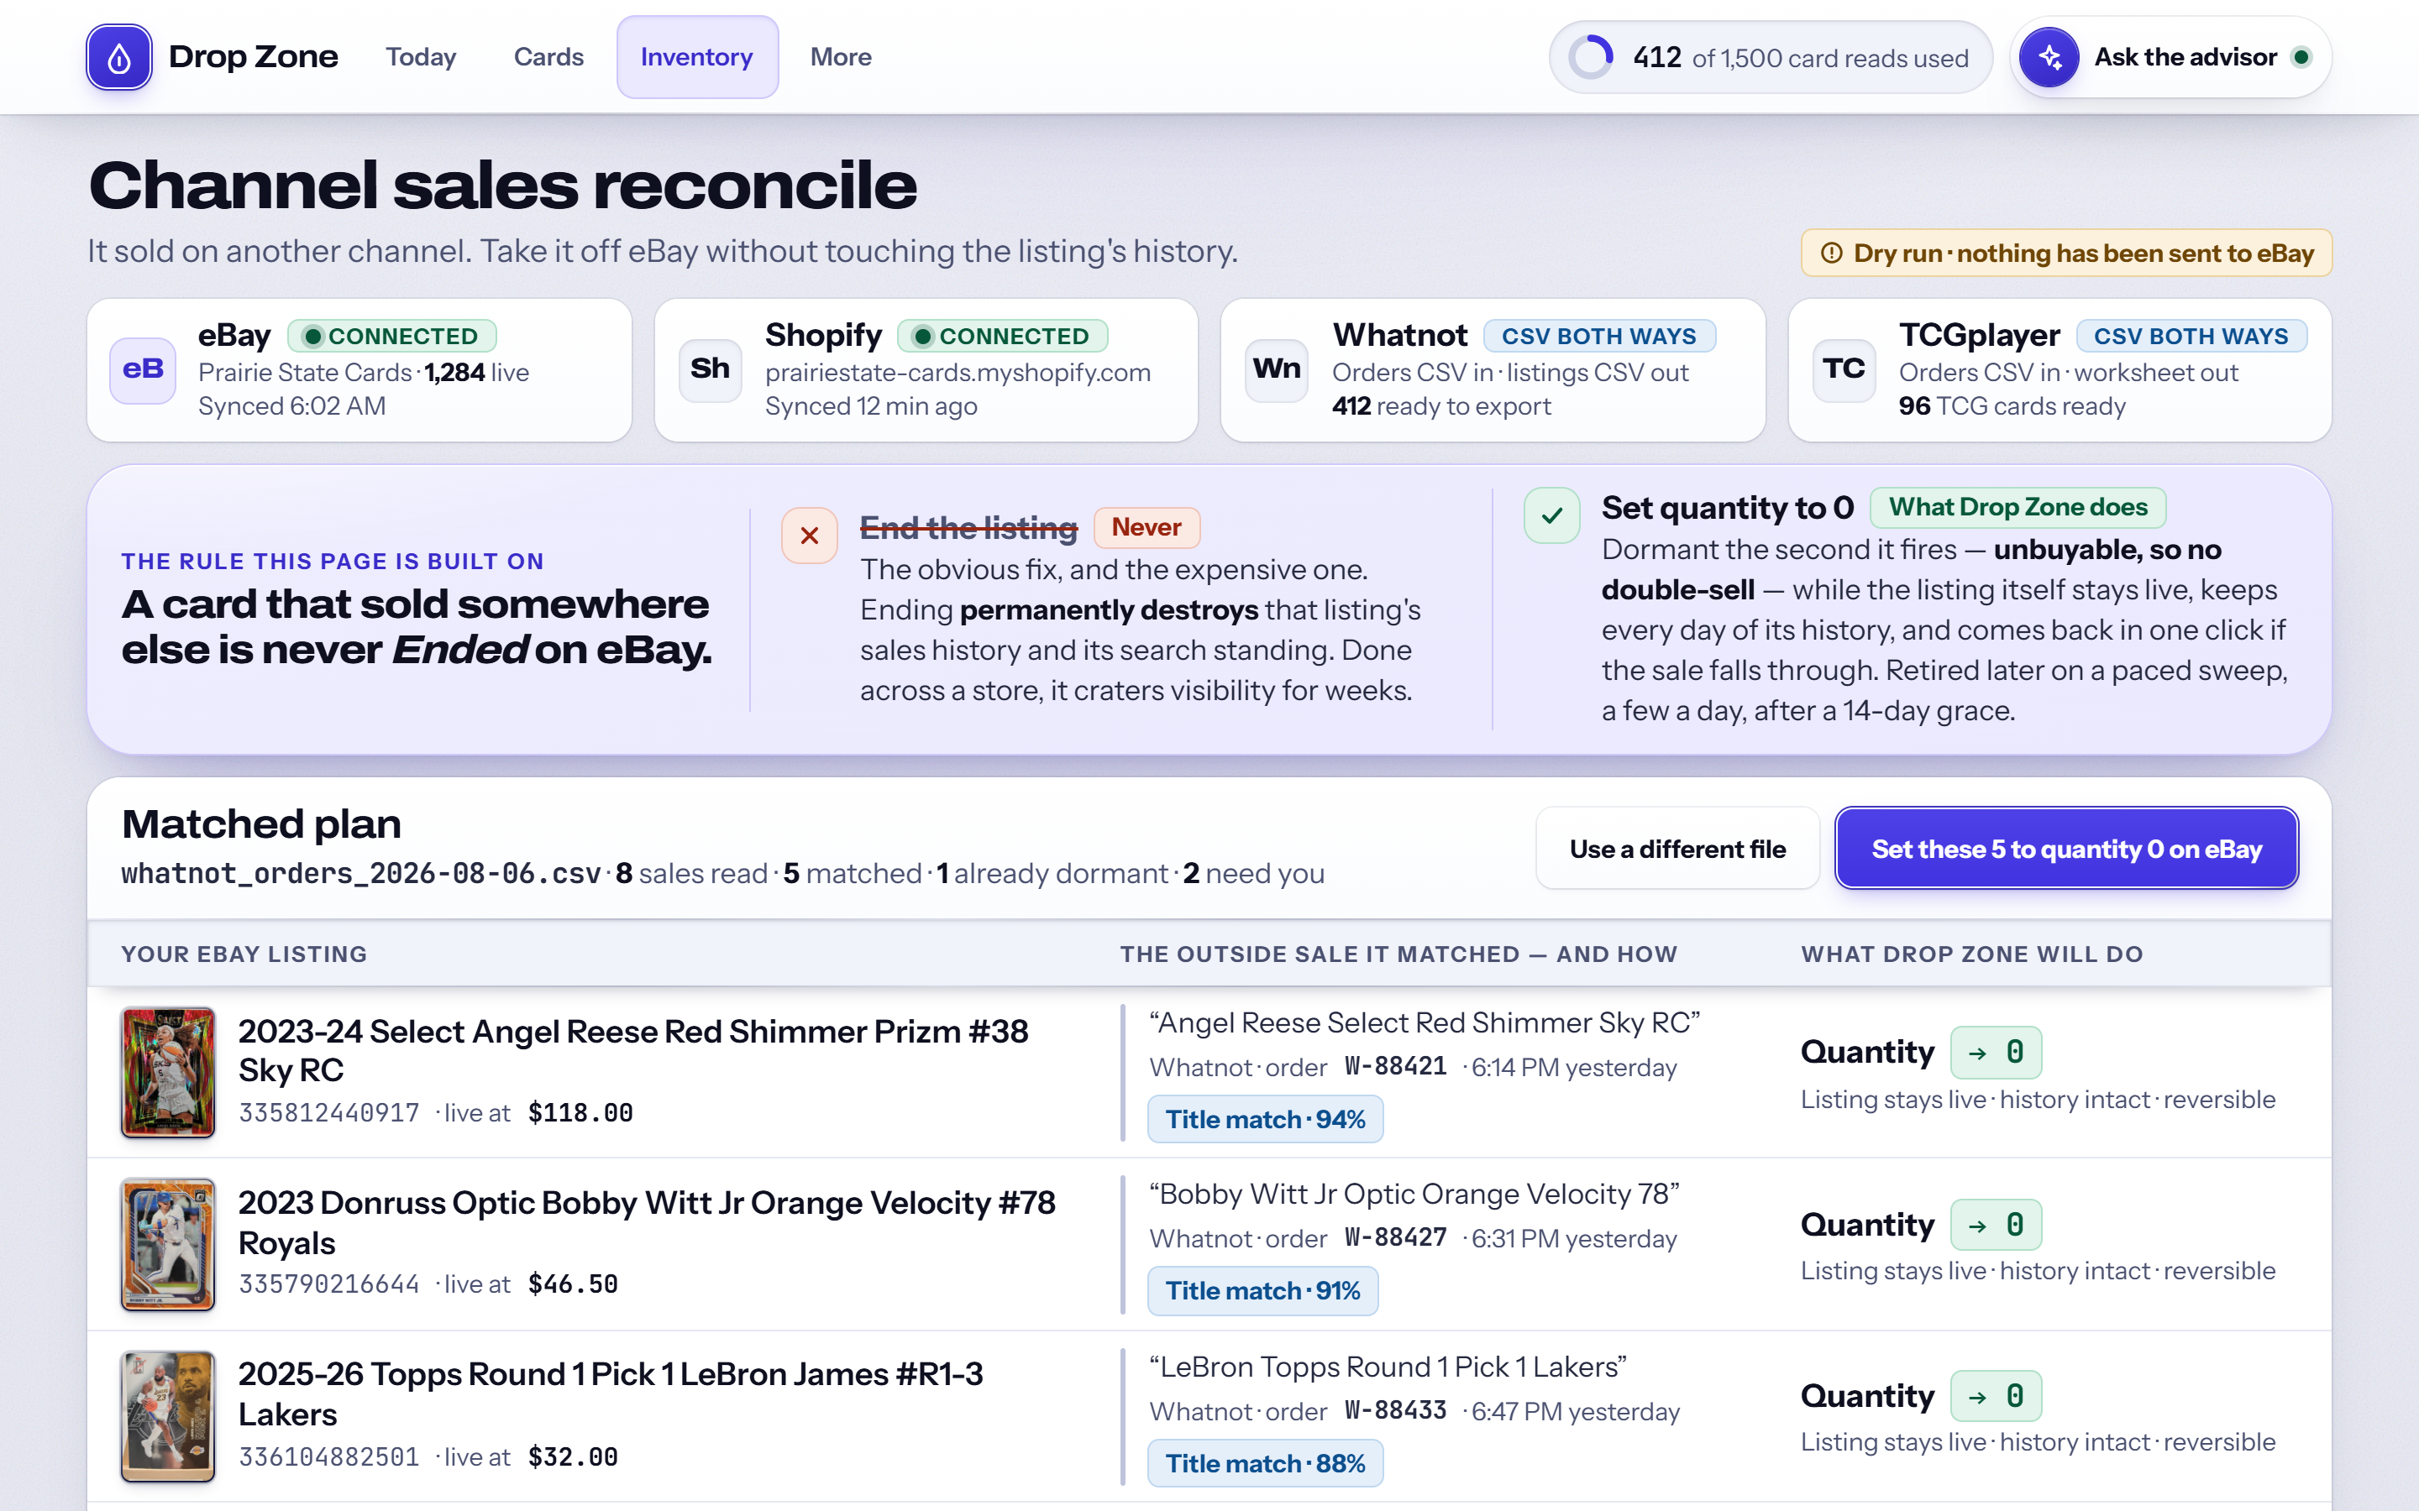Click the green checkmark beside Set quantity to 0
Screen dimensions: 2419x1511
tap(1552, 515)
